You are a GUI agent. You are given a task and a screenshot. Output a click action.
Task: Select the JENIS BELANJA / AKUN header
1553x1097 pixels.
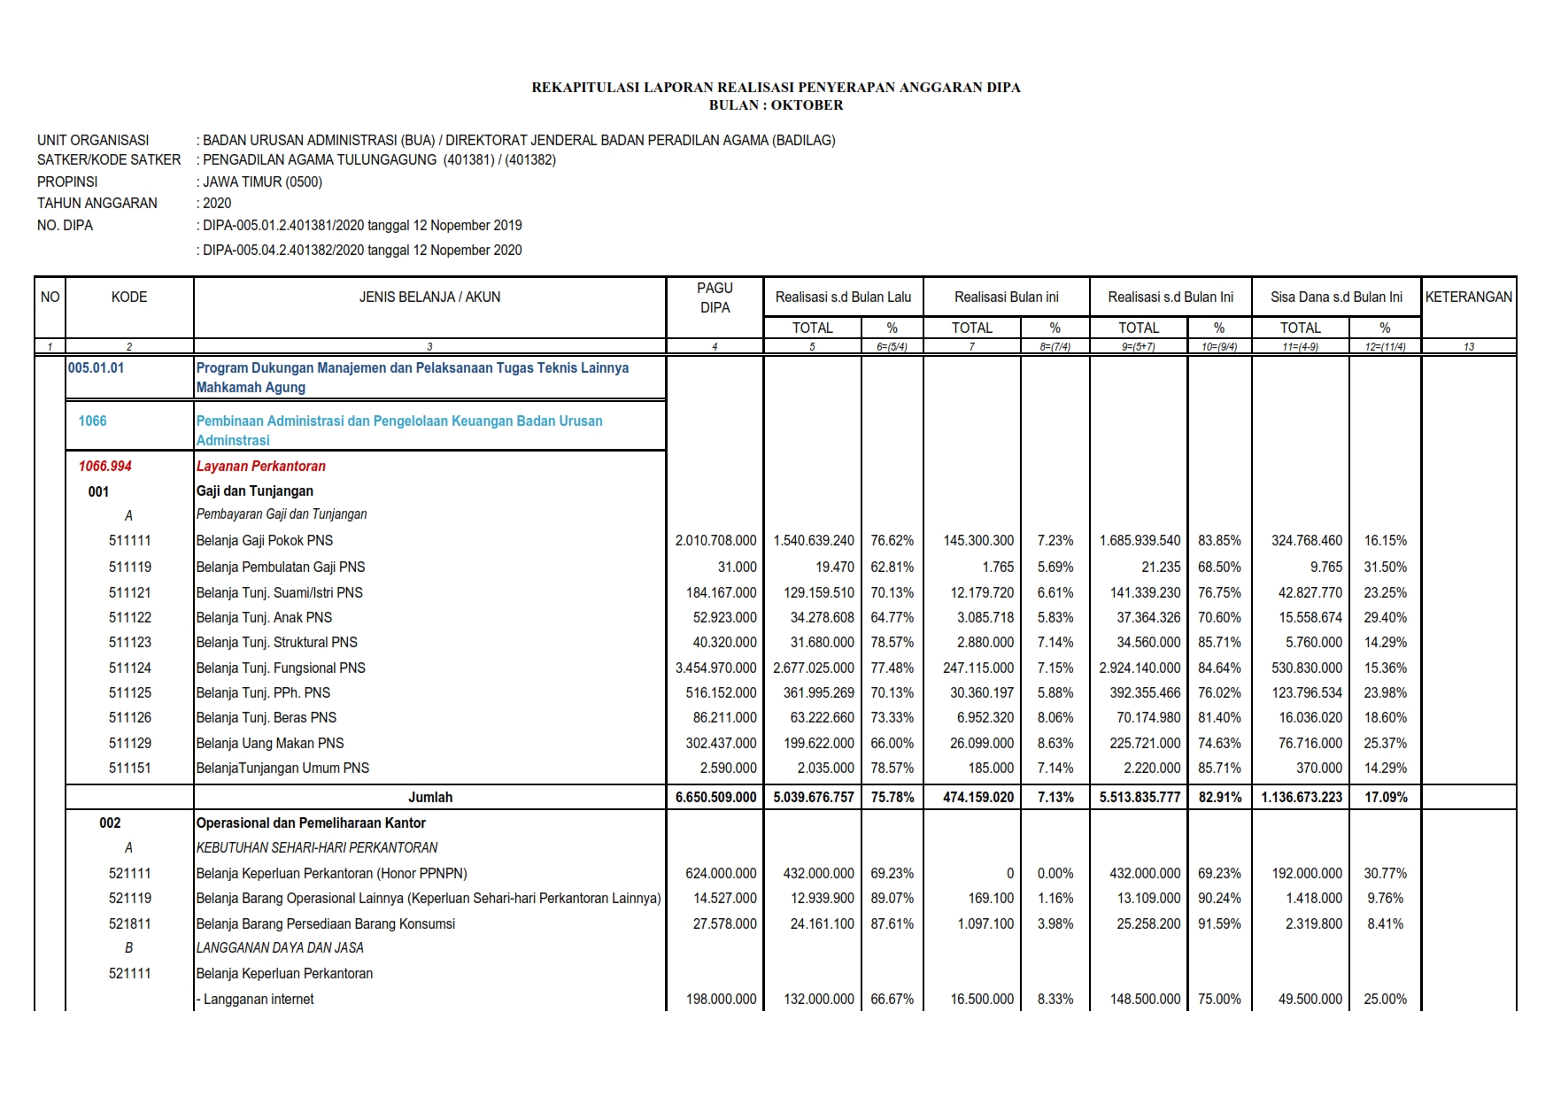(x=429, y=297)
